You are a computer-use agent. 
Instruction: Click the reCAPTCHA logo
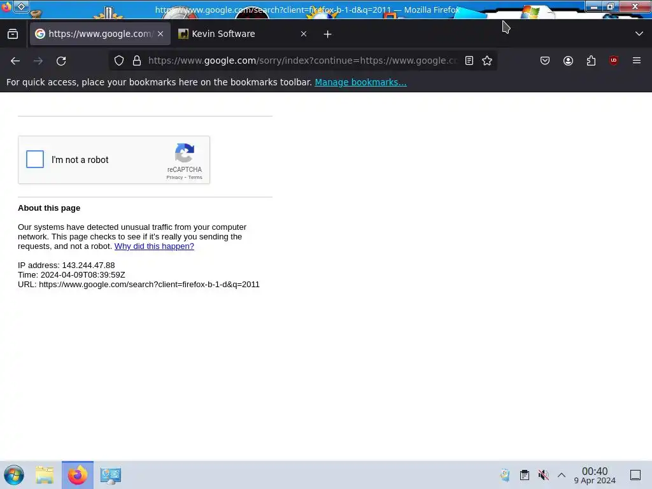coord(185,153)
